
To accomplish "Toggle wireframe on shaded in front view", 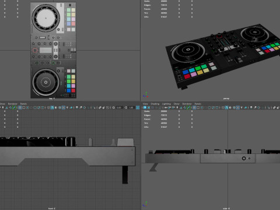I will (x=60, y=107).
